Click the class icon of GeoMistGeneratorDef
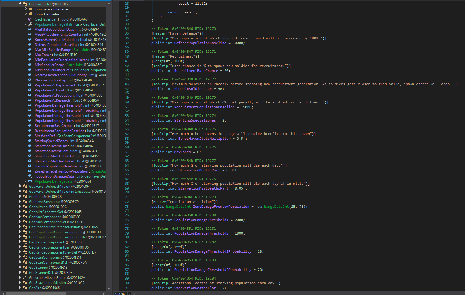Screen dimensions: 465x295 click(25, 212)
